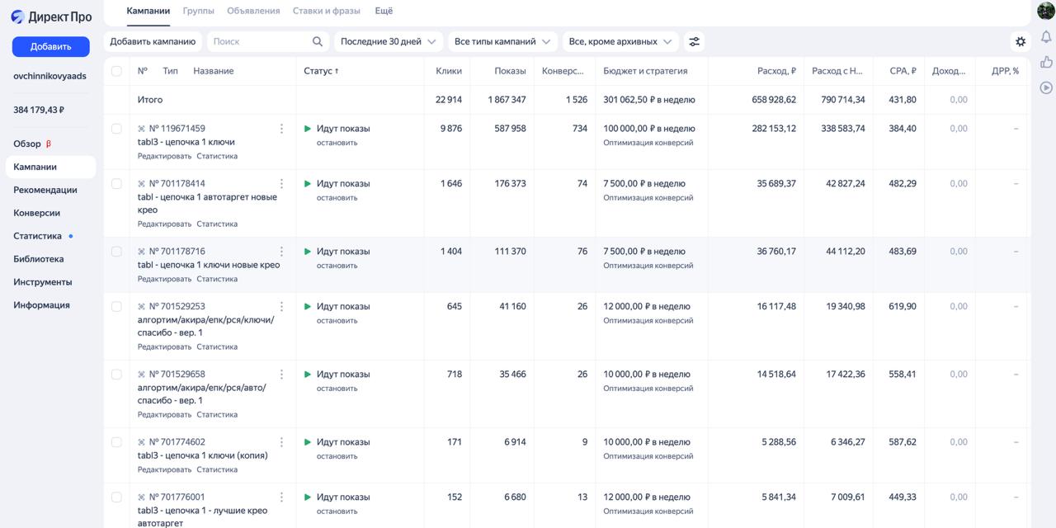Screen dimensions: 1056x528
Task: Expand the Ещё tab menu
Action: [384, 11]
